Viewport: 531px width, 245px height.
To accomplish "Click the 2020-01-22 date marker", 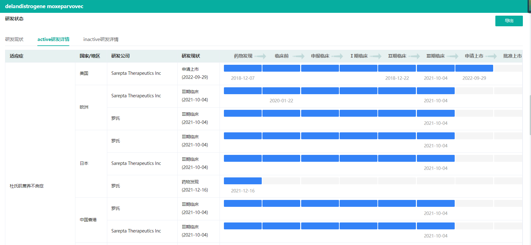I will (281, 101).
